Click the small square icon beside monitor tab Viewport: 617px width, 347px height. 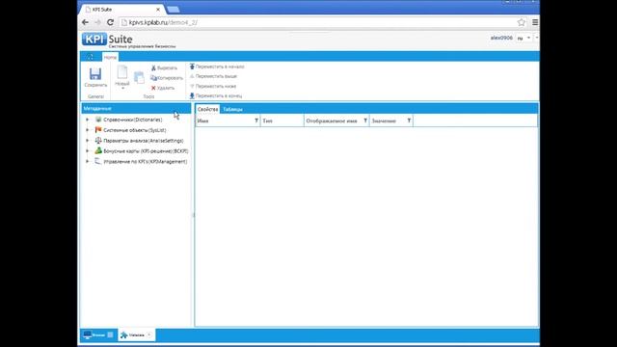[x=110, y=334]
